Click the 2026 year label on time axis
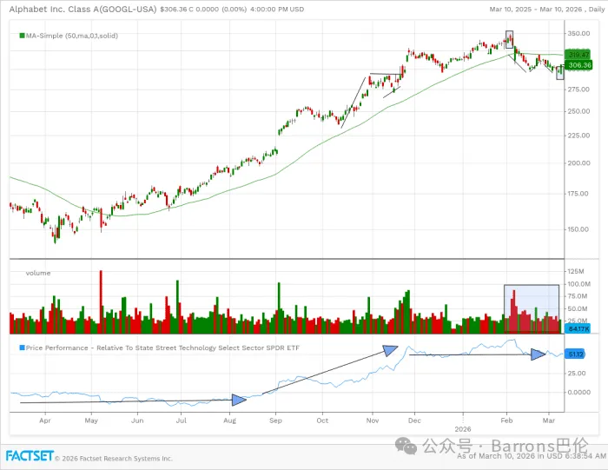This screenshot has width=608, height=470. click(463, 429)
